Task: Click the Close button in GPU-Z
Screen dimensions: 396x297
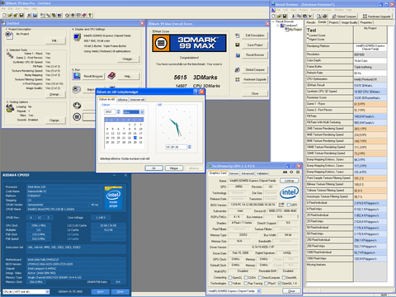Action: click(291, 290)
